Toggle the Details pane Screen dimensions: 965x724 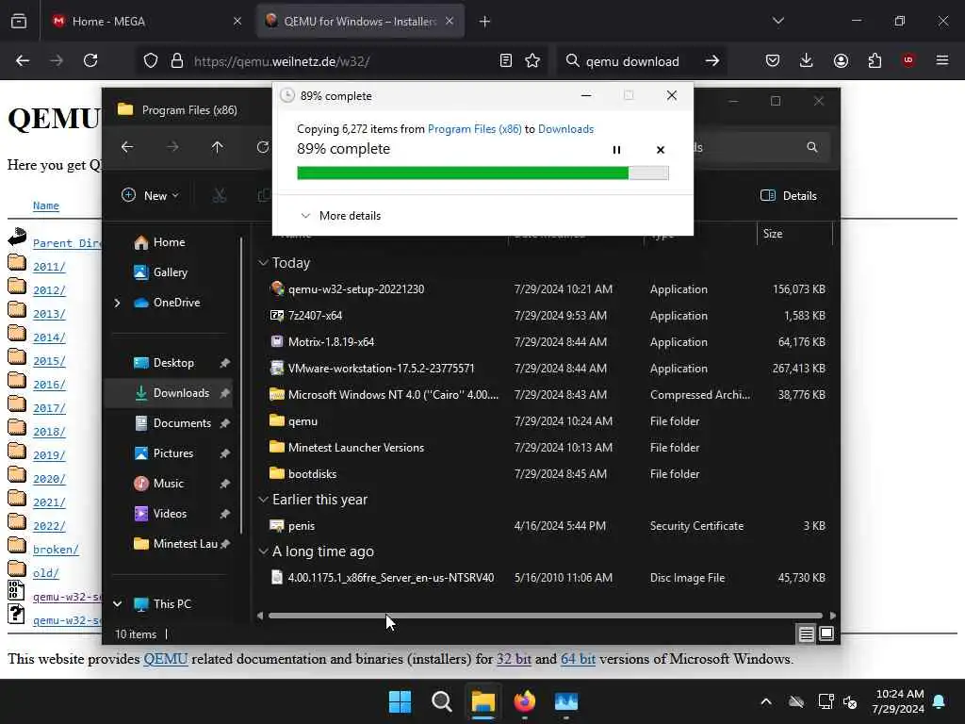pos(789,196)
